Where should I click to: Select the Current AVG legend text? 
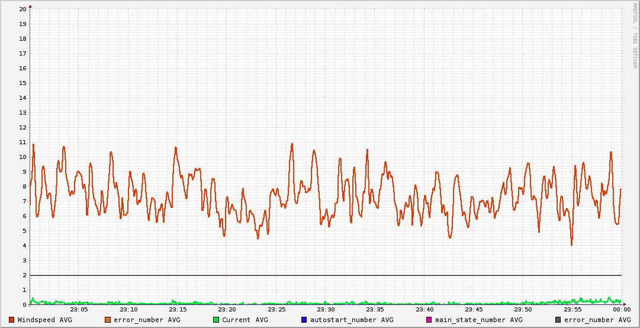(245, 320)
